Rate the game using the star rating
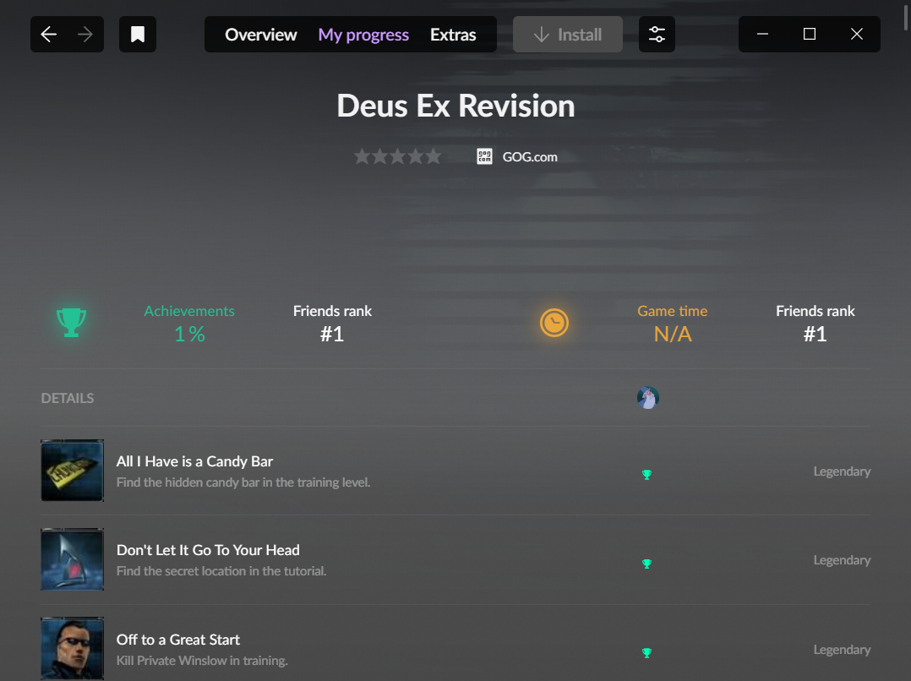Image resolution: width=911 pixels, height=681 pixels. 398,156
